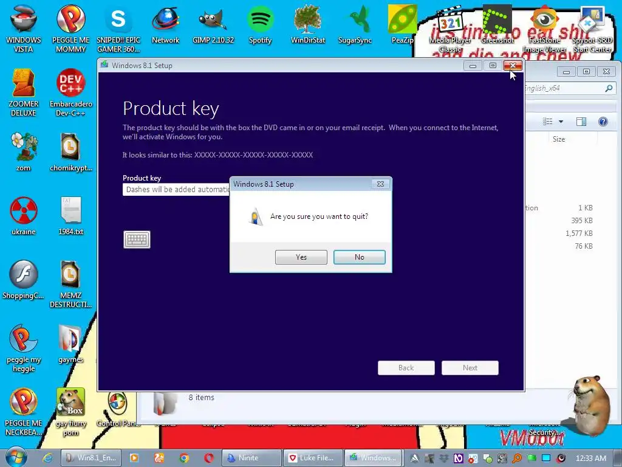Launch PeaZip from the desktop

pyautogui.click(x=402, y=24)
